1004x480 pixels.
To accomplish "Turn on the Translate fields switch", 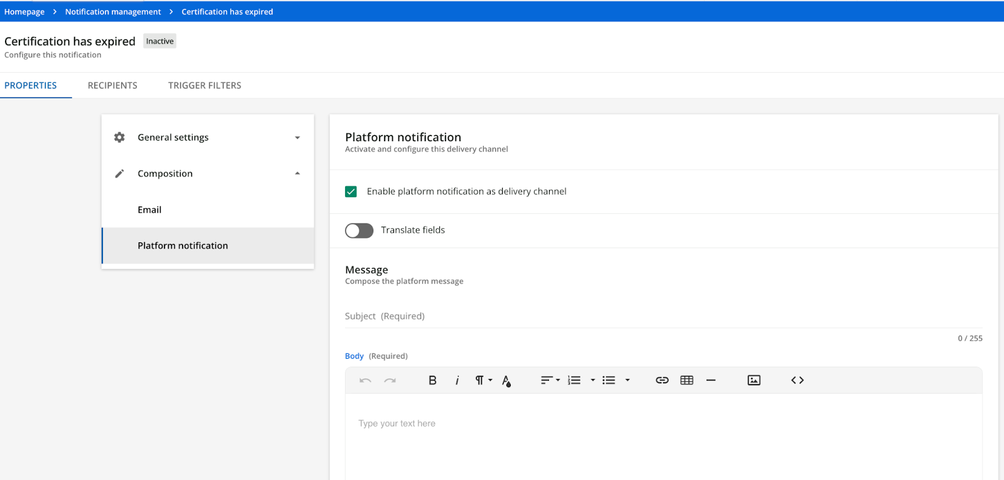I will [359, 230].
